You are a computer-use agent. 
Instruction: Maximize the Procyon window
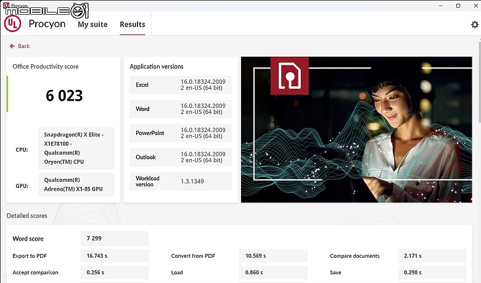coord(458,6)
